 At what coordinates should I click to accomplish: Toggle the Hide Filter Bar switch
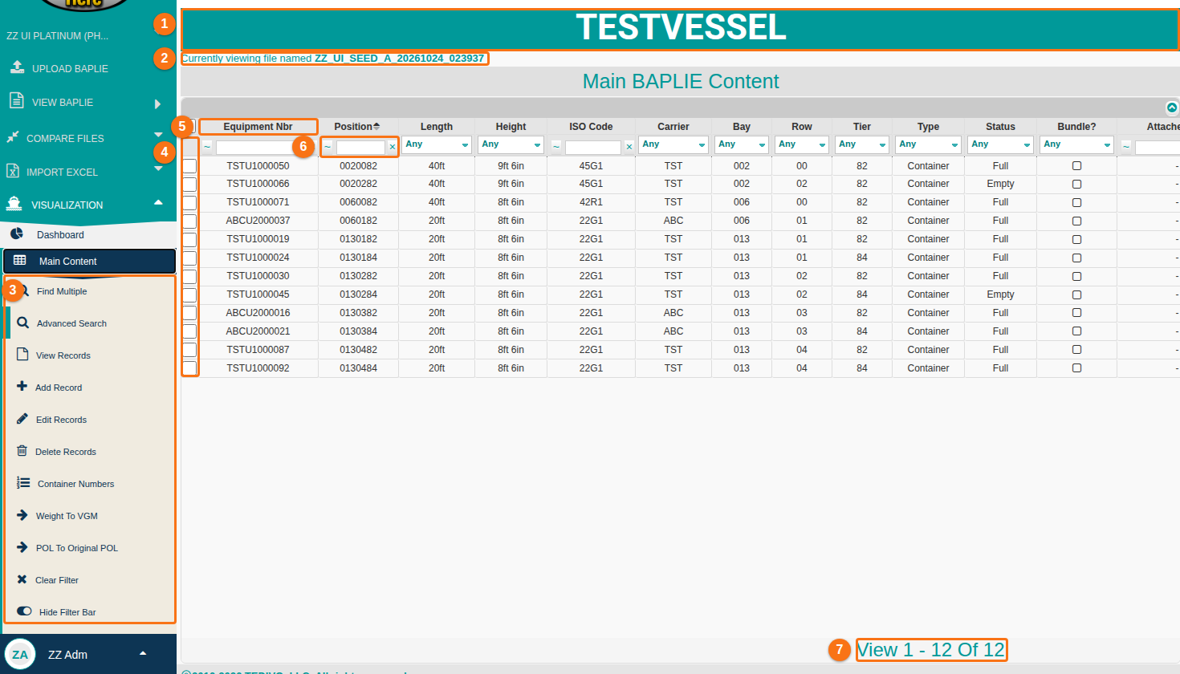(x=24, y=611)
